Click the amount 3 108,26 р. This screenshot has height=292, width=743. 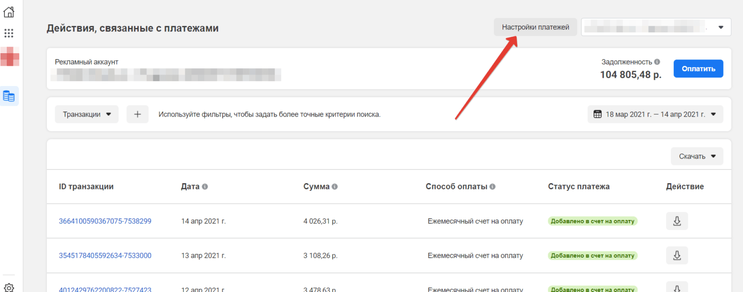tap(320, 255)
